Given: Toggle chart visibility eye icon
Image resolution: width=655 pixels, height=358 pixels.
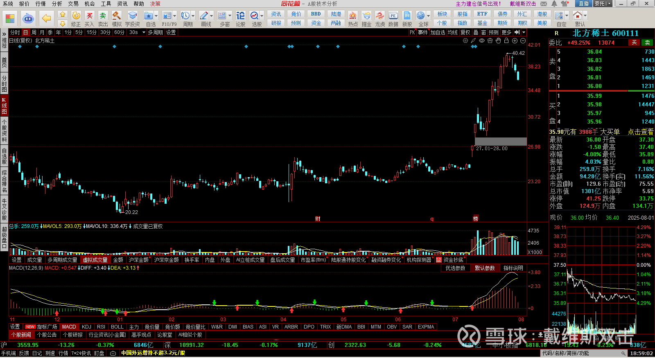Looking at the screenshot, I should pyautogui.click(x=482, y=41).
